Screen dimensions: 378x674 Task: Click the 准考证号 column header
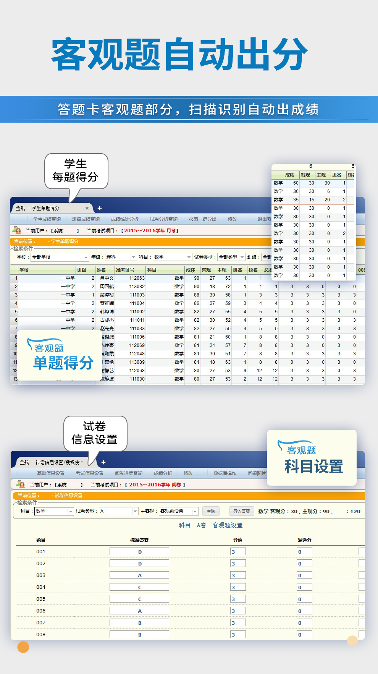[x=130, y=270]
